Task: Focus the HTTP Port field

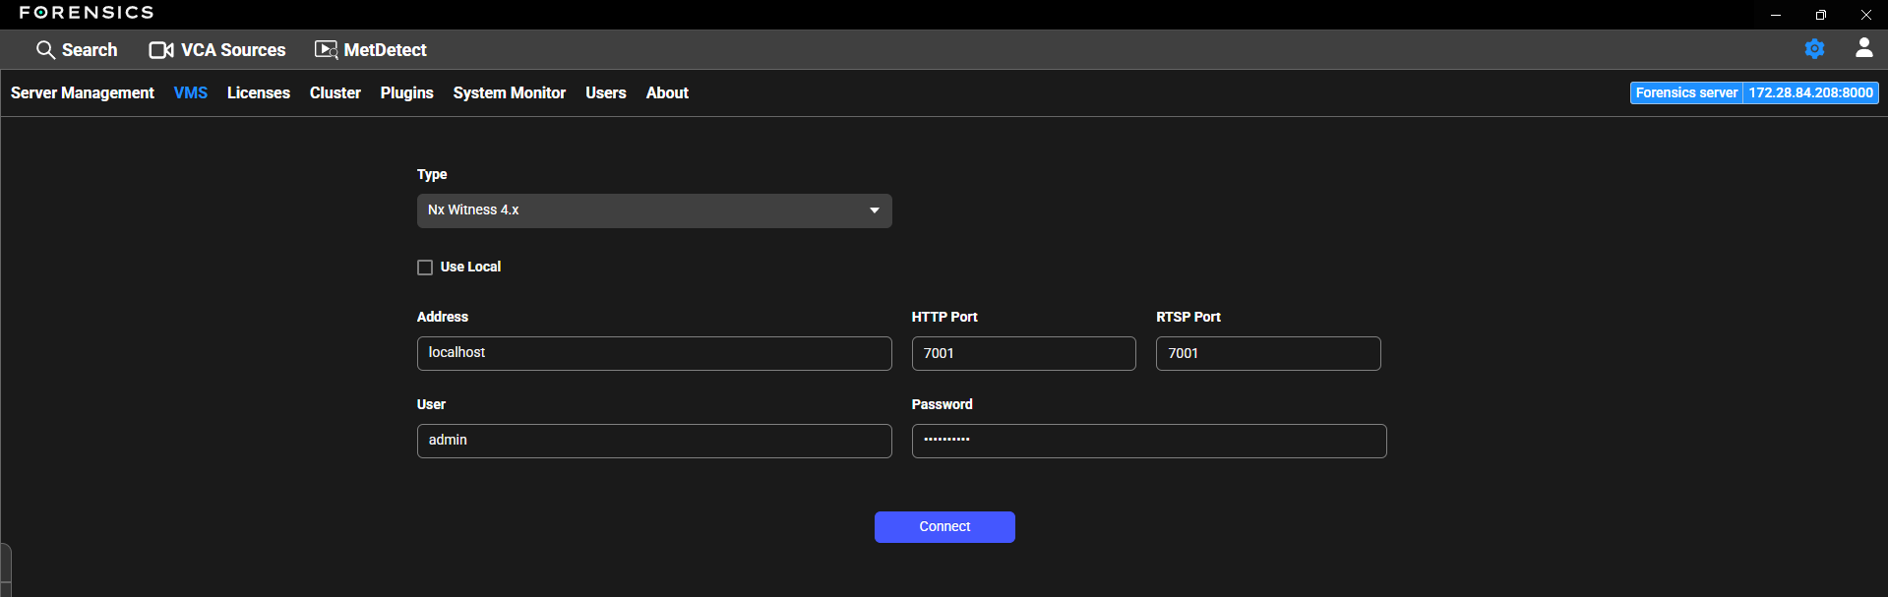Action: (x=1023, y=353)
